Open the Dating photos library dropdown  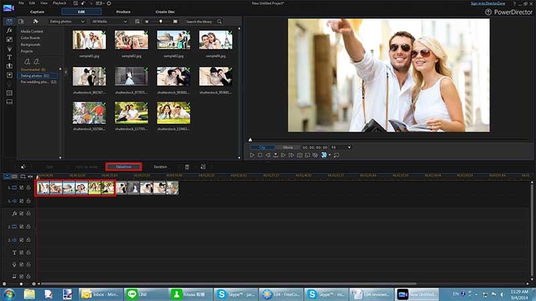pos(66,21)
